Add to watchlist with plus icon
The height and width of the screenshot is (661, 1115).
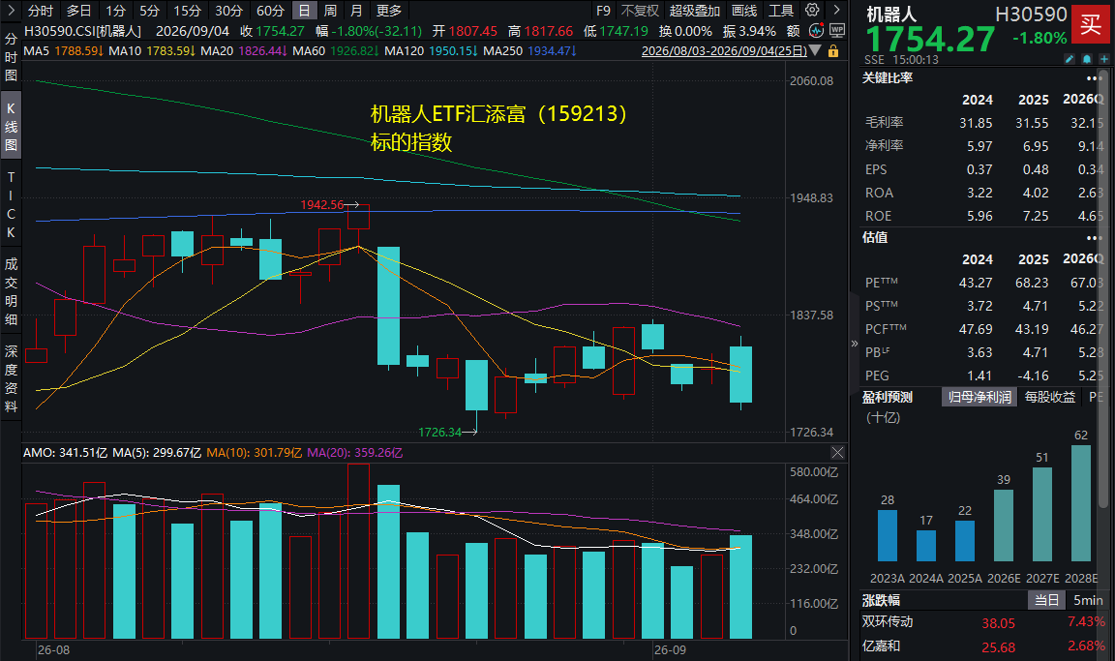pyautogui.click(x=1103, y=59)
